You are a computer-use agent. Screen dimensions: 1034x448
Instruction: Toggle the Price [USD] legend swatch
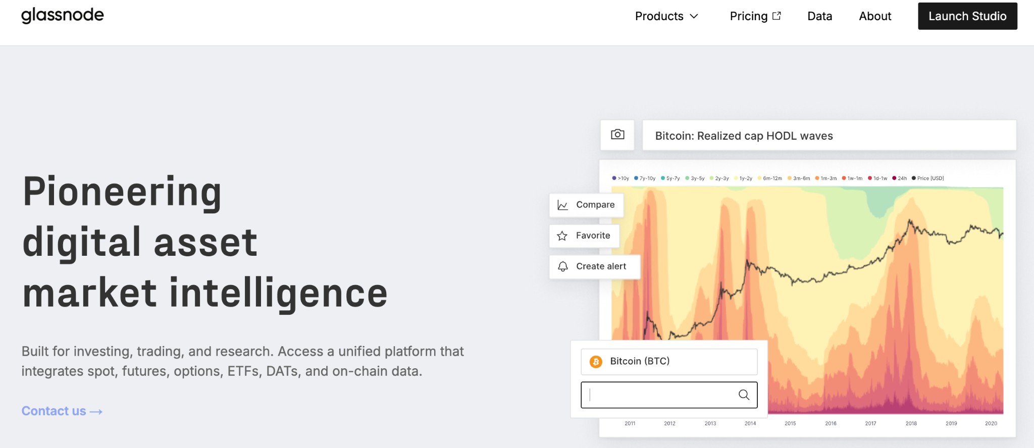(914, 178)
